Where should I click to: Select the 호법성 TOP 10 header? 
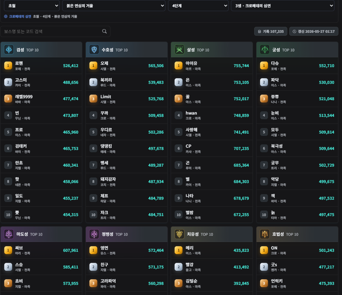297,234
